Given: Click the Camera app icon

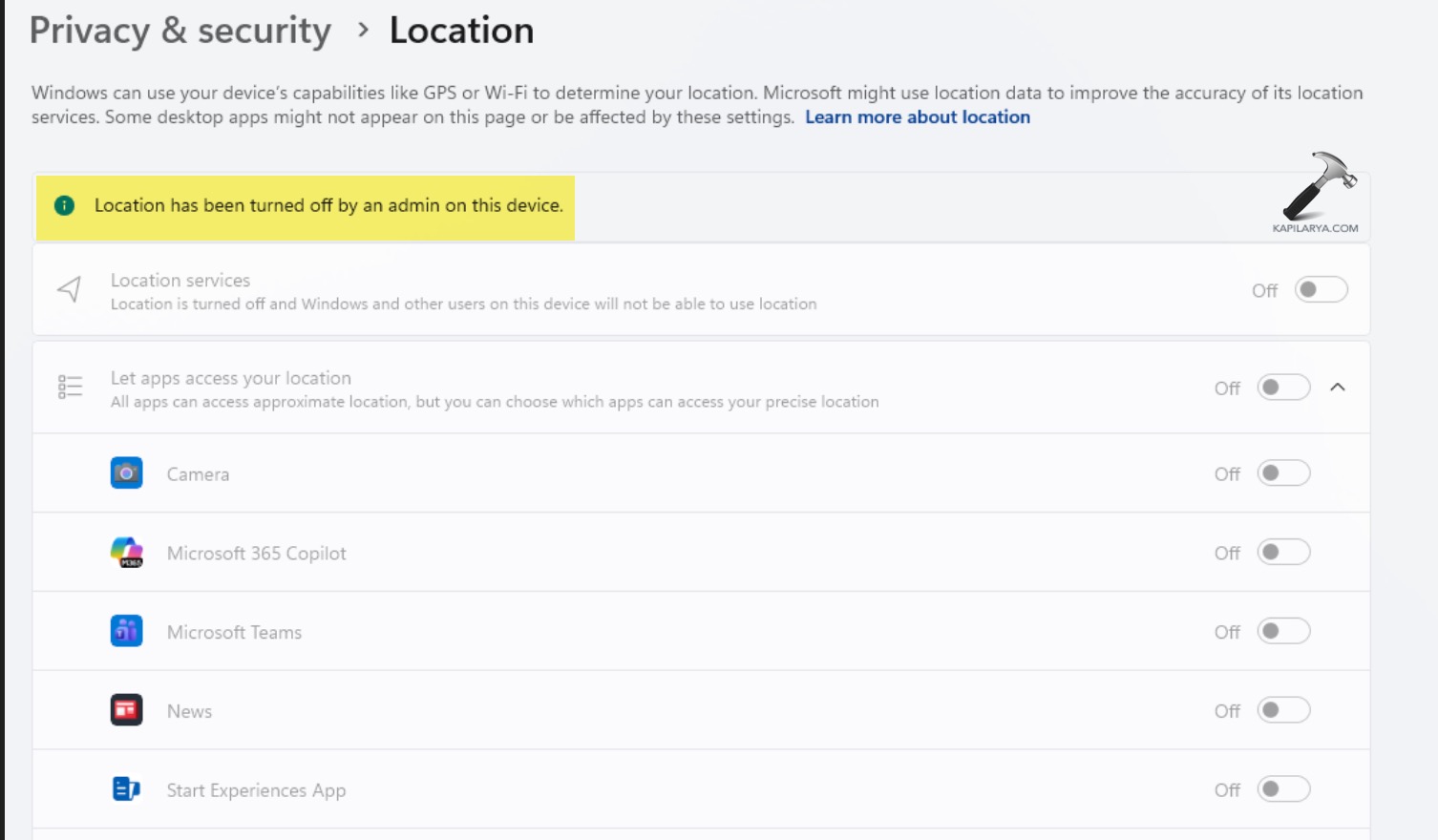Looking at the screenshot, I should point(126,473).
